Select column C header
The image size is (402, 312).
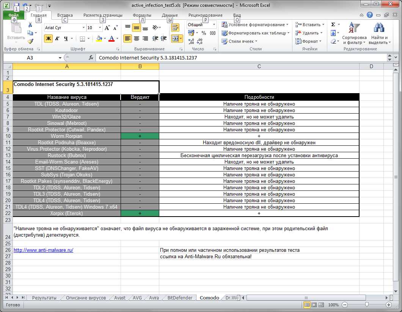[x=259, y=66]
